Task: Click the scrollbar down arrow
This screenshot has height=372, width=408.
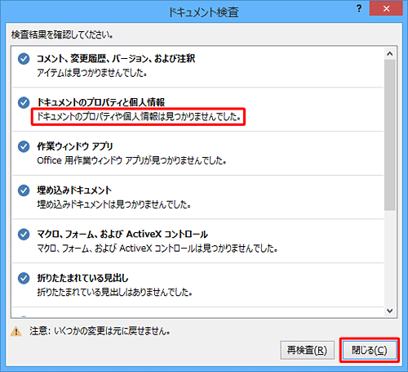Action: point(390,311)
